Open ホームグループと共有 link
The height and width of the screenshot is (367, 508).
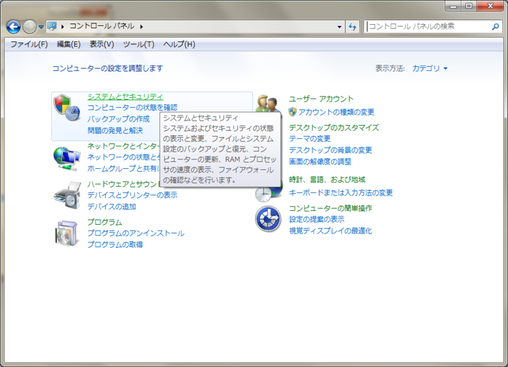(124, 168)
